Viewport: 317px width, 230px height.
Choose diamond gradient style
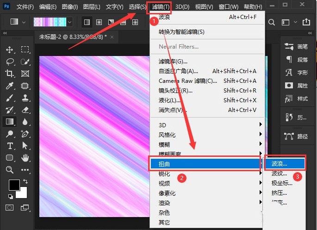coord(135,22)
